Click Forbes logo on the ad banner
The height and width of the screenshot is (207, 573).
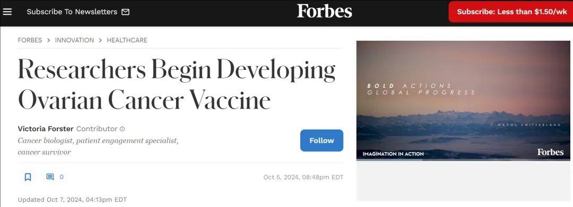(550, 152)
